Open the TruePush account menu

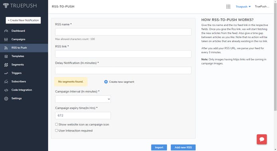(262, 6)
